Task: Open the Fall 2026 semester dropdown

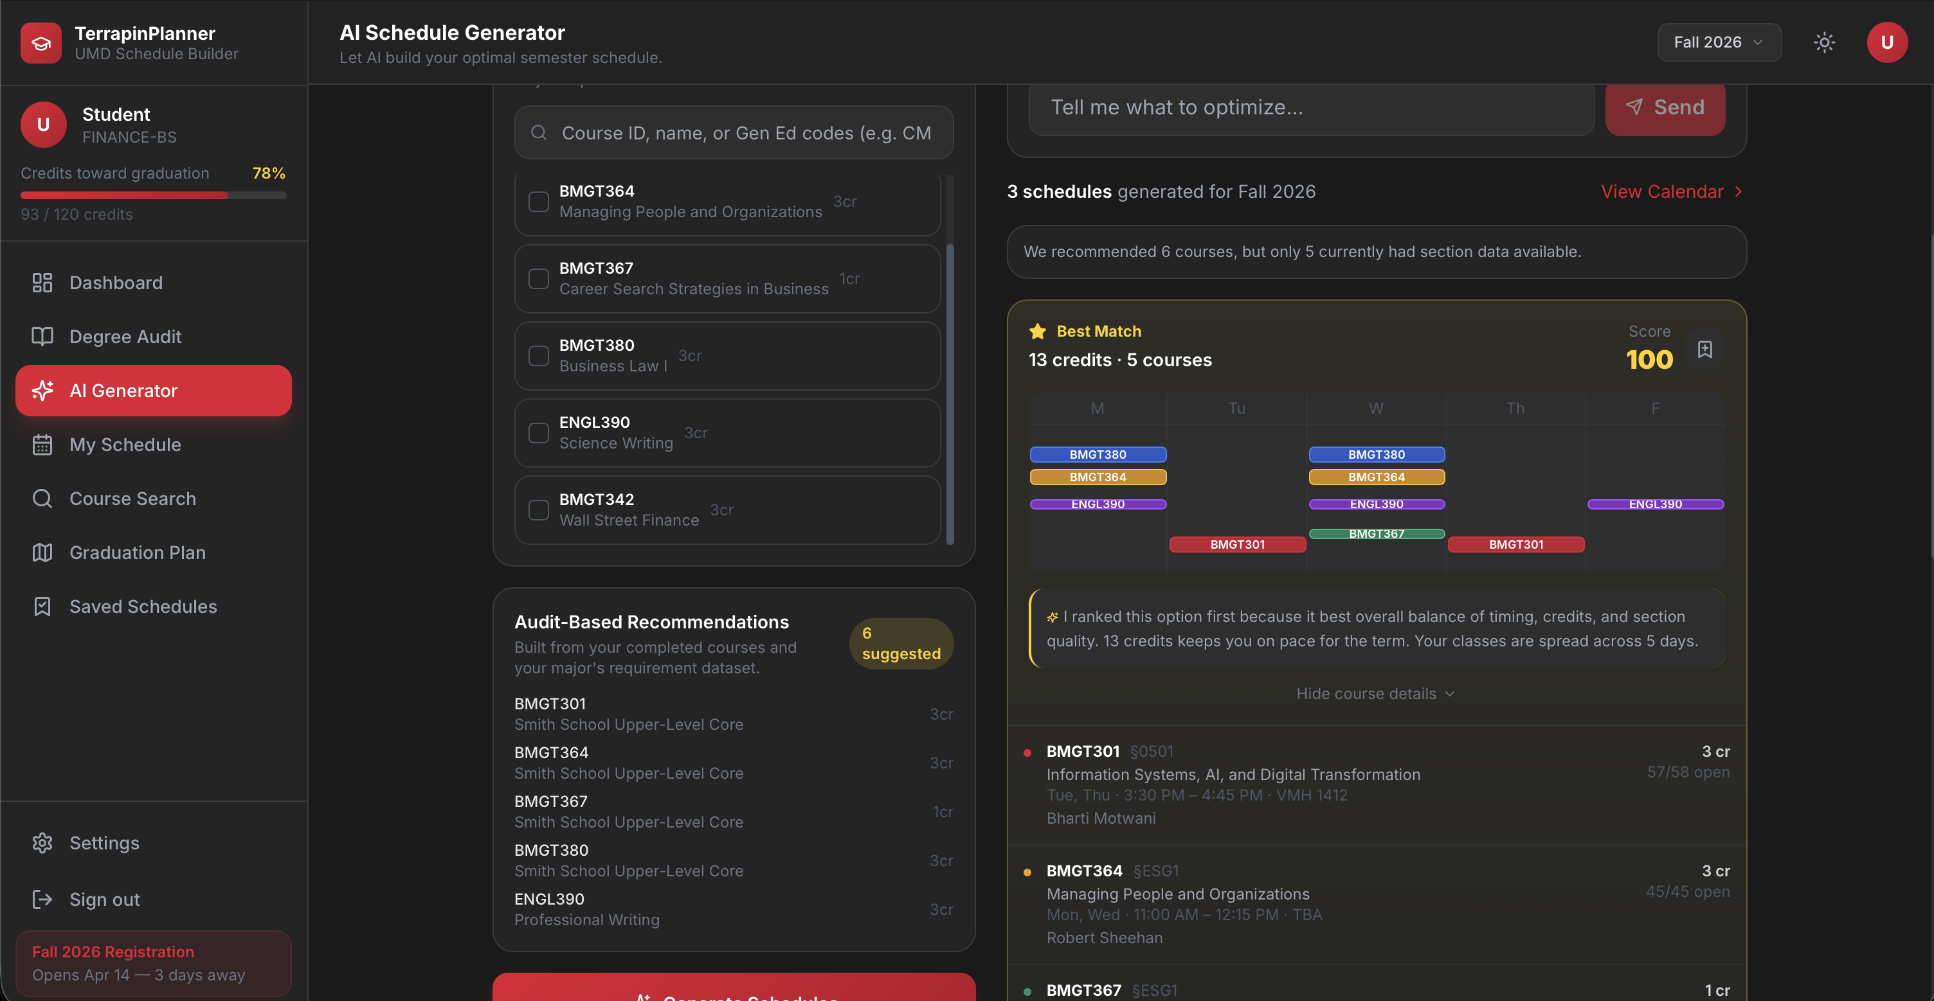Action: (1719, 42)
